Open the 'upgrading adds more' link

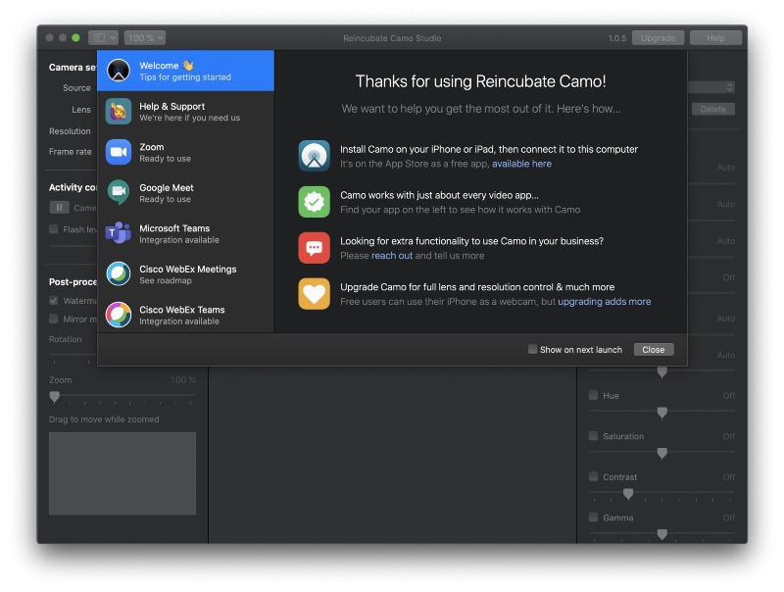click(x=604, y=302)
